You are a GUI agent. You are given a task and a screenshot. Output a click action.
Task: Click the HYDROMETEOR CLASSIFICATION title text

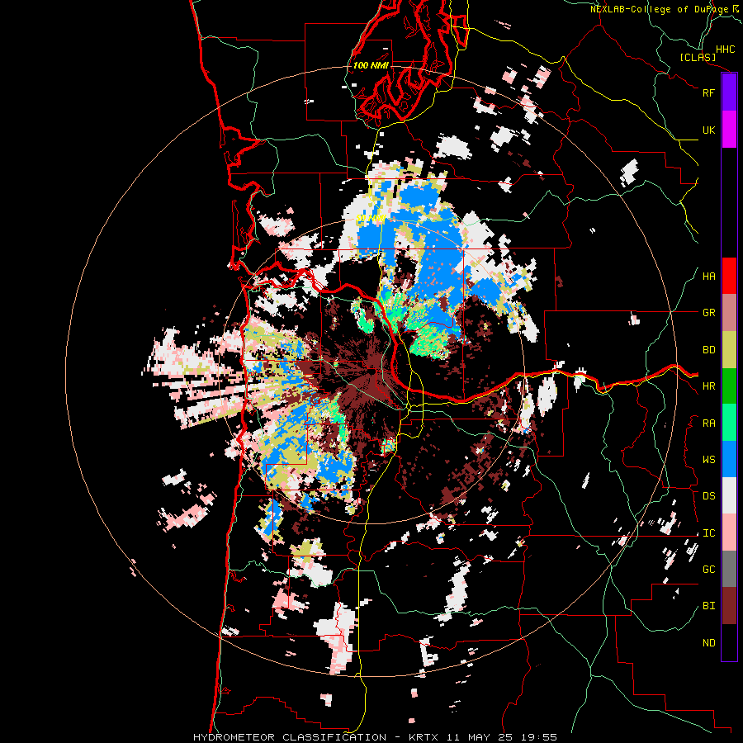click(290, 737)
